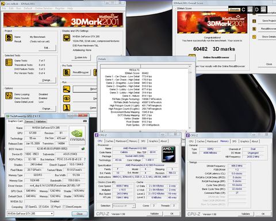The image size is (276, 221).
Task: Click the Close button in GPU-Z
Action: pyautogui.click(x=79, y=214)
